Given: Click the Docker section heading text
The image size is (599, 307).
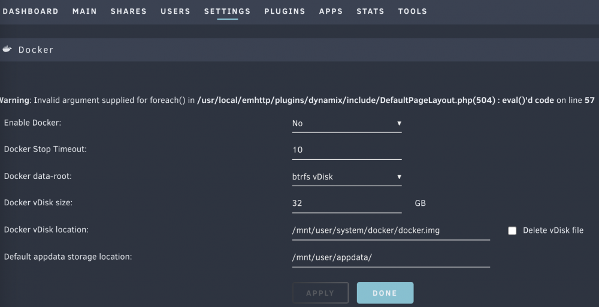Looking at the screenshot, I should [36, 50].
